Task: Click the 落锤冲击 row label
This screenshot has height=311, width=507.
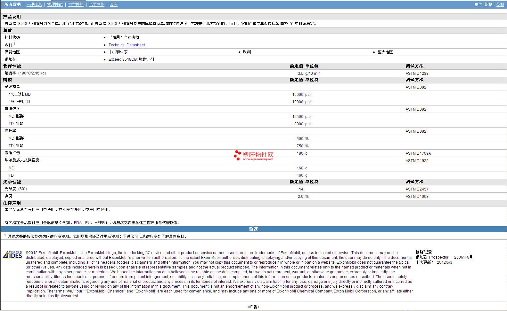Action: coord(12,153)
